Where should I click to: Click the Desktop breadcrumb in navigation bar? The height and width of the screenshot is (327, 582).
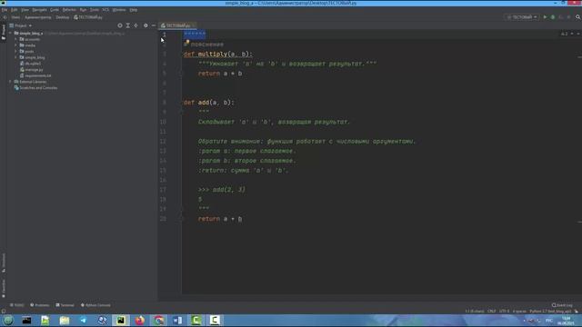click(63, 17)
